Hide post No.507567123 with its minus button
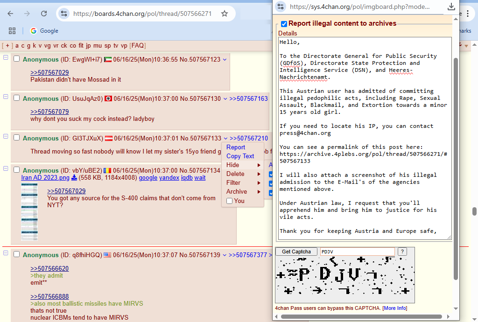Screen dimensions: 478x322 (x=6, y=57)
